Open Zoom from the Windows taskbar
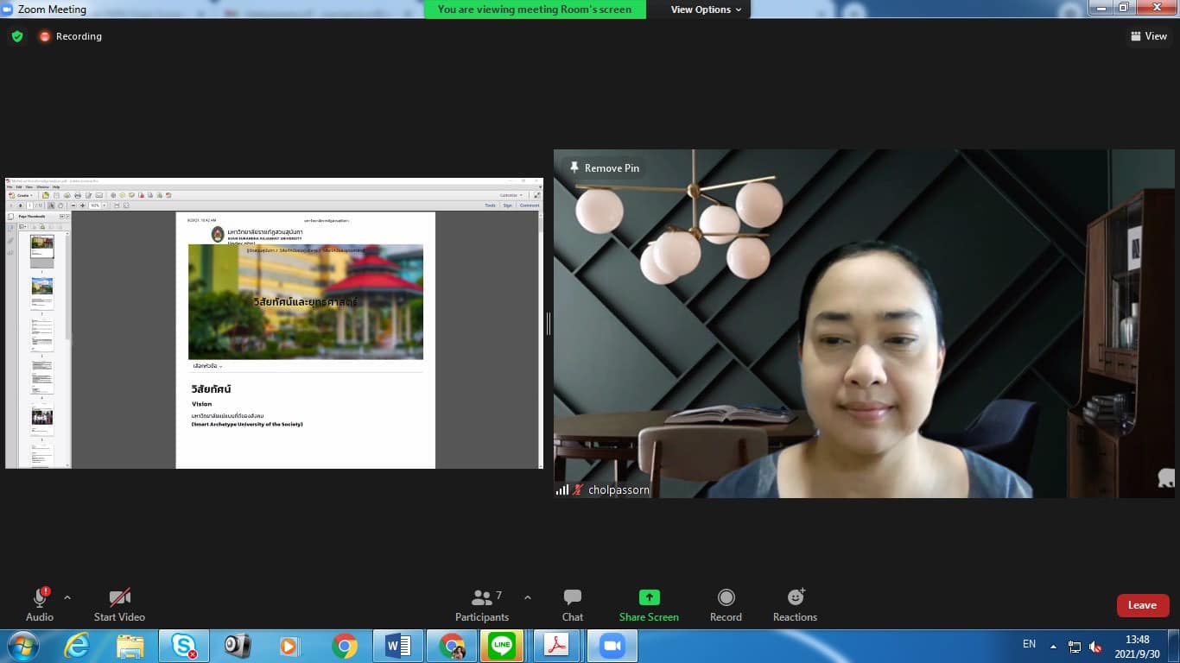This screenshot has width=1180, height=663. pyautogui.click(x=612, y=646)
